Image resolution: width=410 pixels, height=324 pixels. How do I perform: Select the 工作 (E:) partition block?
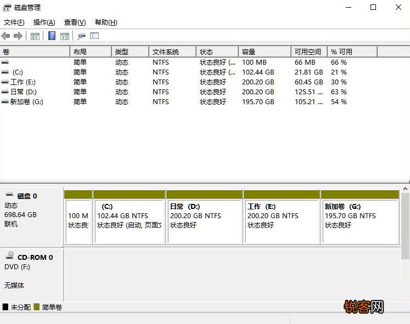[x=282, y=217]
